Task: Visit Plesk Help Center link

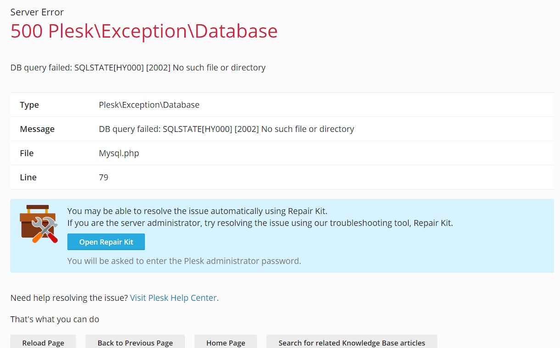Action: coord(174,297)
